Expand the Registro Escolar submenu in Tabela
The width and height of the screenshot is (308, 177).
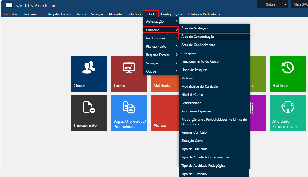(161, 55)
